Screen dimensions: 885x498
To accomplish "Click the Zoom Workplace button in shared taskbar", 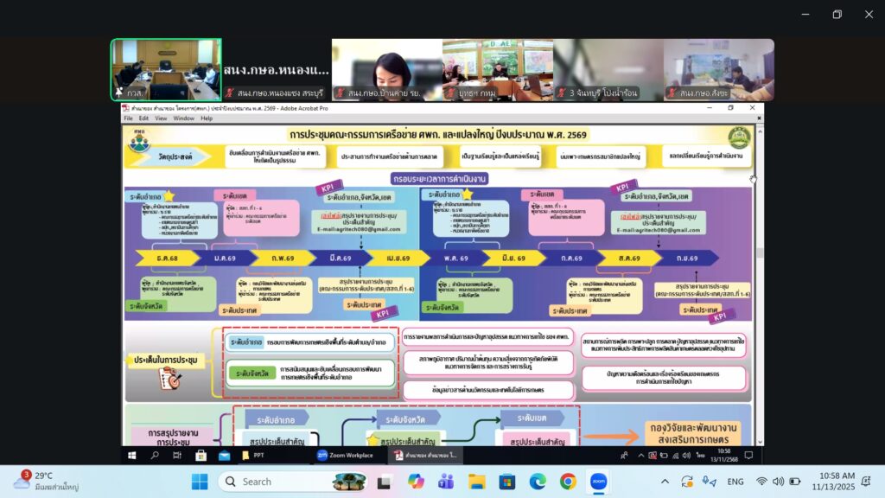I will point(346,455).
